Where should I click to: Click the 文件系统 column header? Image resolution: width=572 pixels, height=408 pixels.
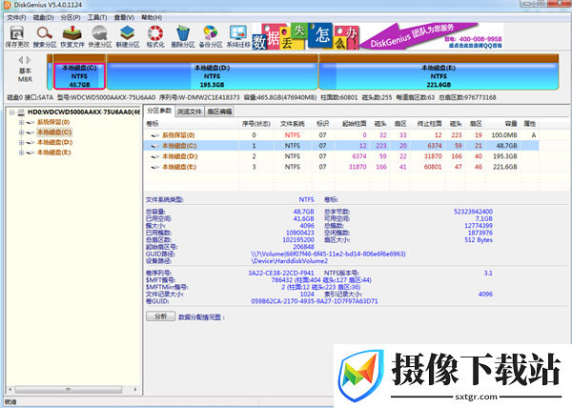click(x=293, y=124)
